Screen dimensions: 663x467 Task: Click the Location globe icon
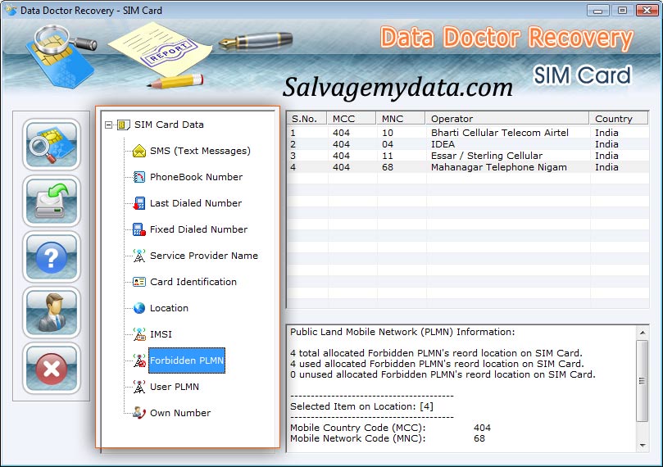tap(139, 308)
